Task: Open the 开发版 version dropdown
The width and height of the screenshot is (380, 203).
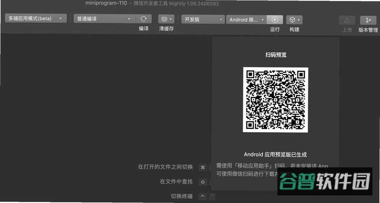Action: coord(203,19)
